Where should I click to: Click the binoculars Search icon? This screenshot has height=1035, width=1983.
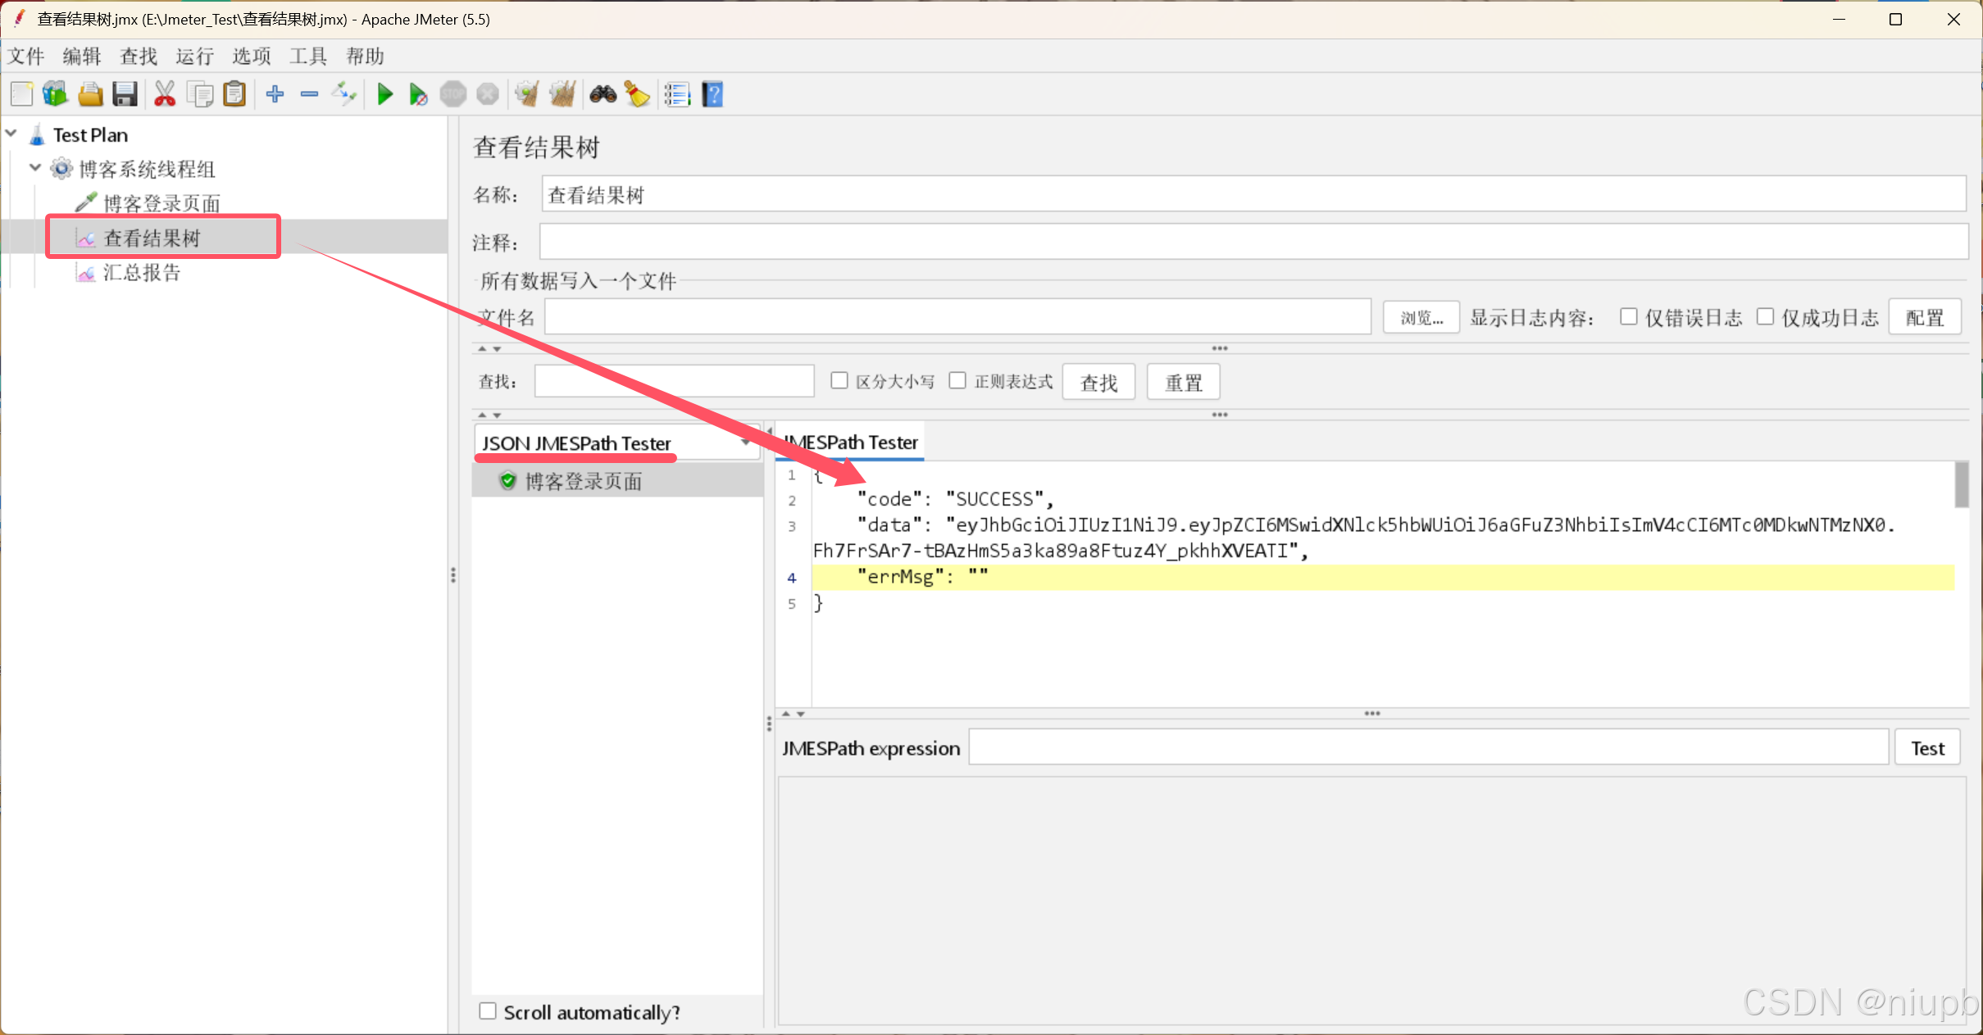tap(603, 94)
